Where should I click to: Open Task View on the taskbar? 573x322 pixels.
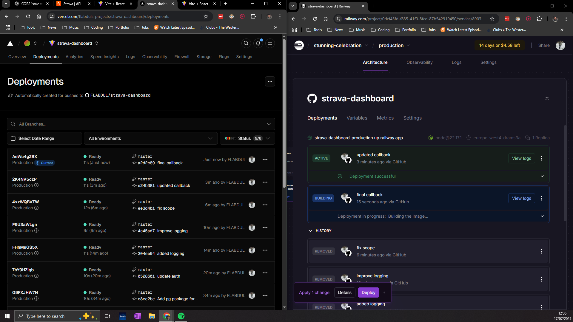(x=107, y=316)
